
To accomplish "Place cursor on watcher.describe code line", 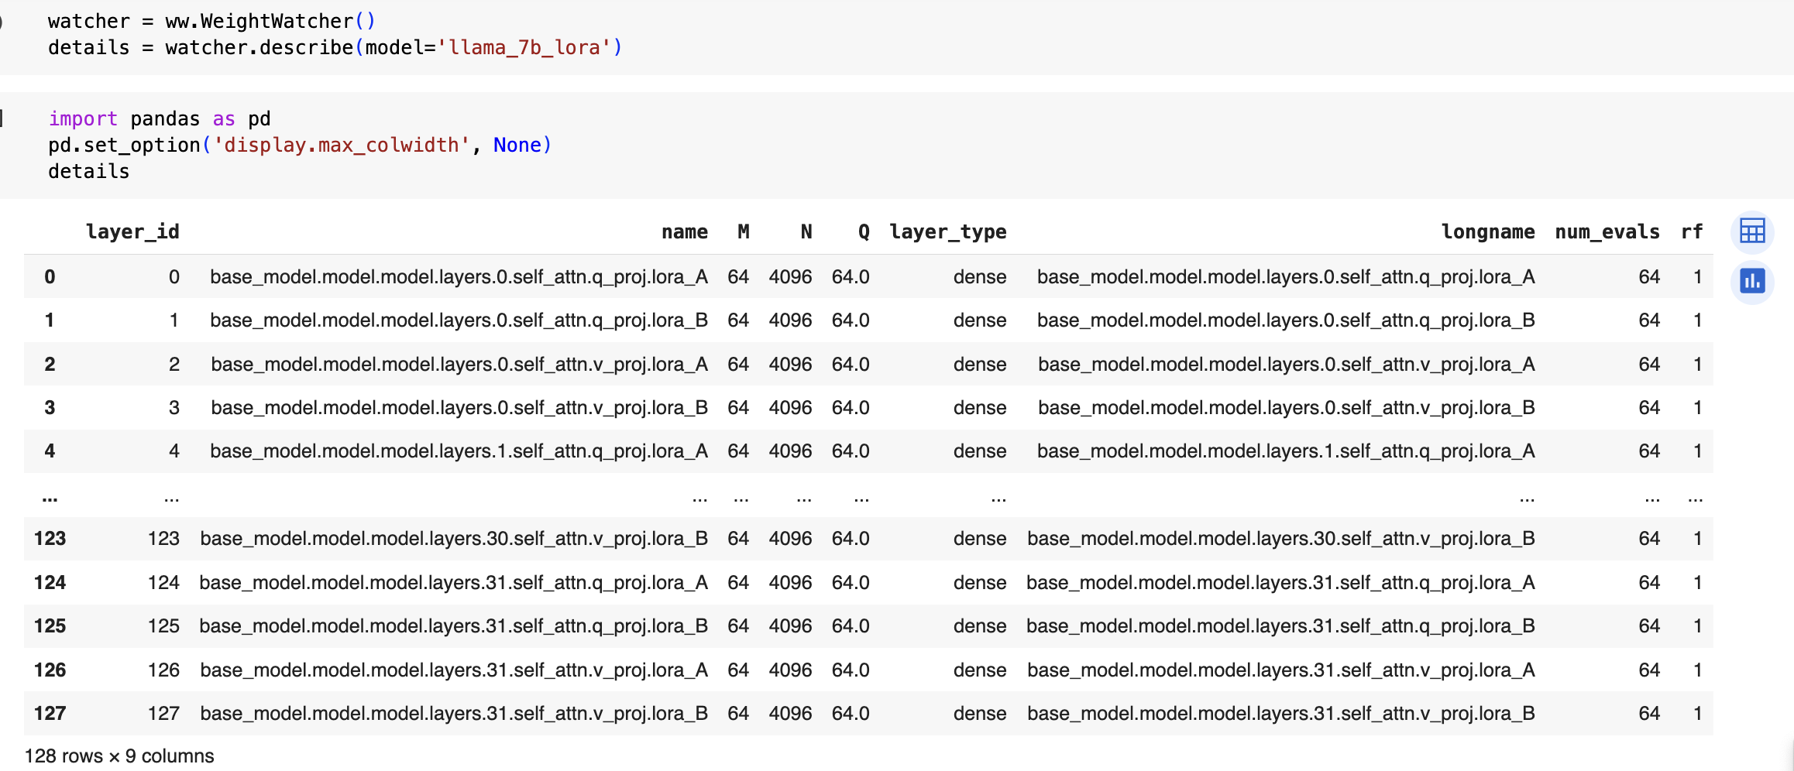I will click(x=335, y=48).
